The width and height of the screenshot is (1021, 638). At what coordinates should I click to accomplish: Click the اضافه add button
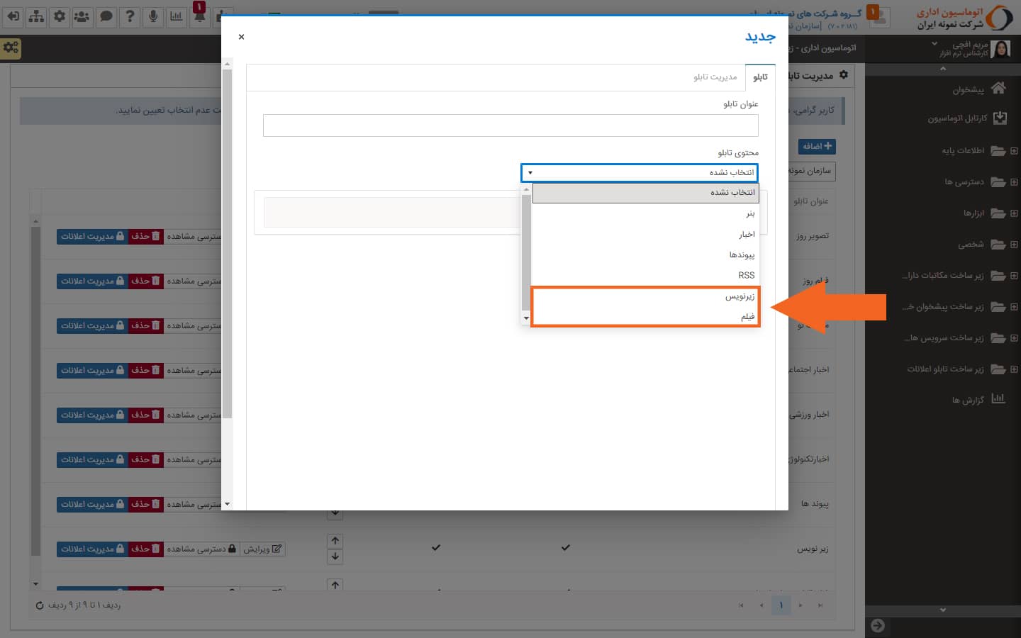817,146
